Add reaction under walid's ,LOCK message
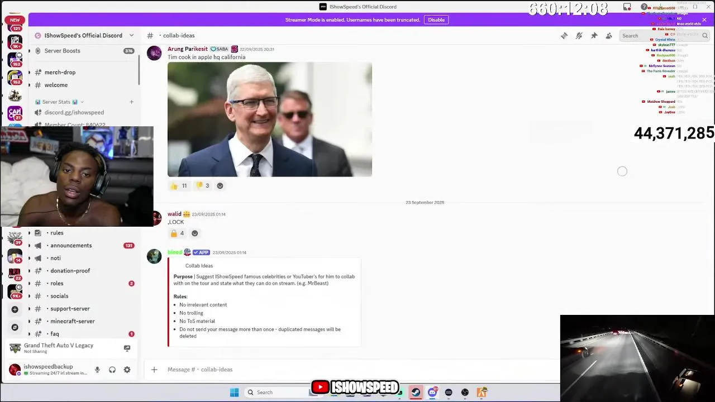The width and height of the screenshot is (715, 402). click(x=195, y=233)
